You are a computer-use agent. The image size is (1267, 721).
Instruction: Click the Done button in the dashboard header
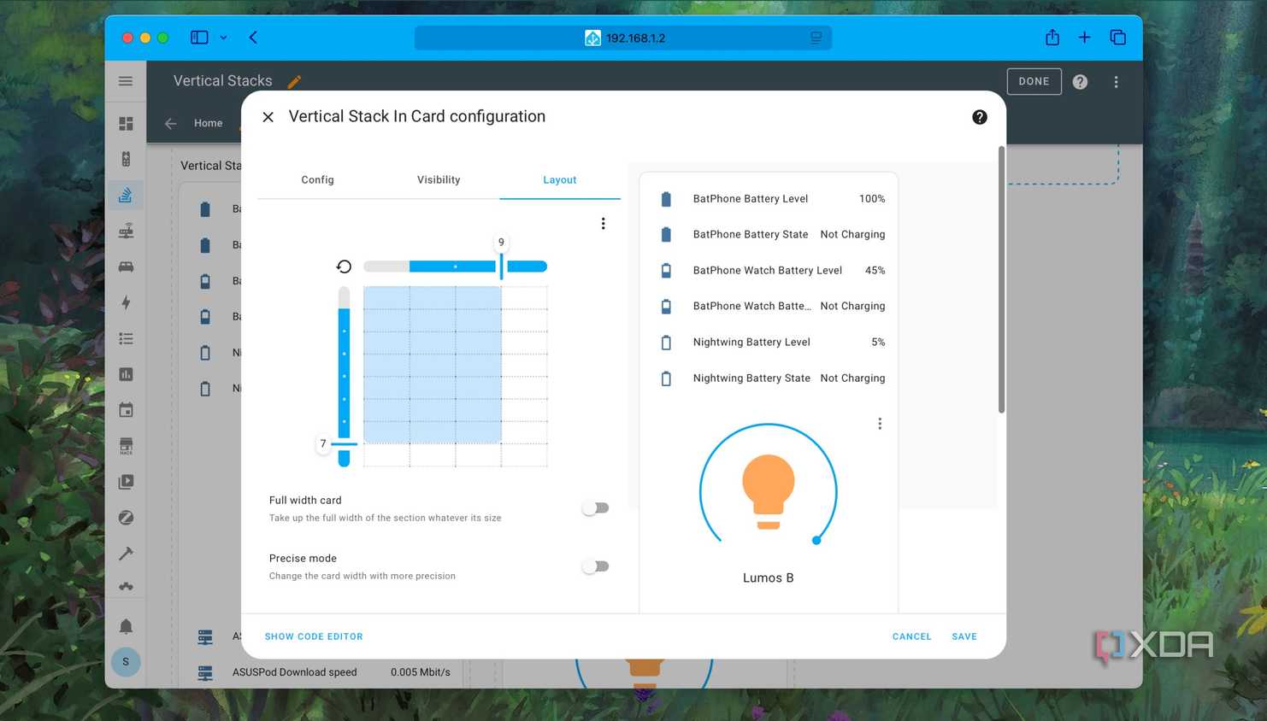(x=1034, y=82)
